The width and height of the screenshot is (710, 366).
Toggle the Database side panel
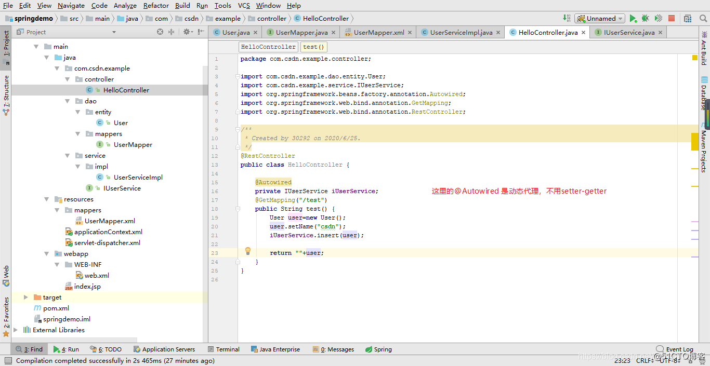(x=704, y=93)
